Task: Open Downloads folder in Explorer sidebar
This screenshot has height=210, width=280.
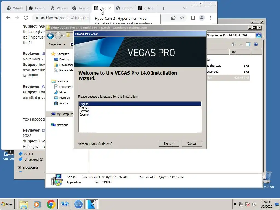Action: 63,65
